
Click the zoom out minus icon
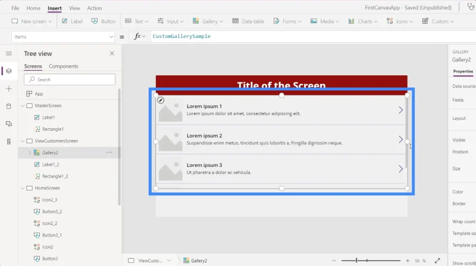coord(334,261)
